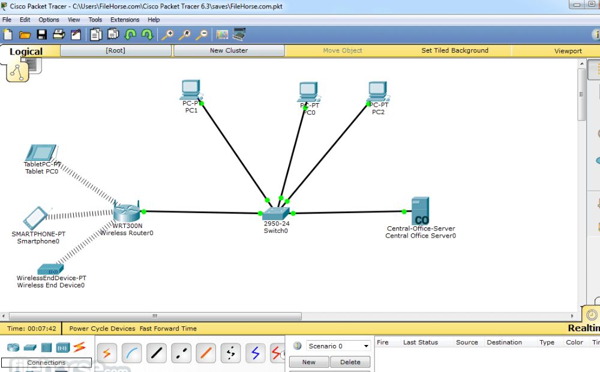Switch to the Logical workspace tab
The height and width of the screenshot is (372, 600).
click(26, 51)
